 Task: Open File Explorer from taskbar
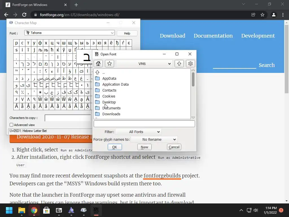[21, 210]
